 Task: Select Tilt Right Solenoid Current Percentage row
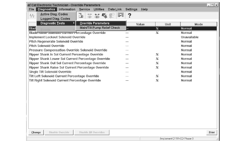point(123,80)
